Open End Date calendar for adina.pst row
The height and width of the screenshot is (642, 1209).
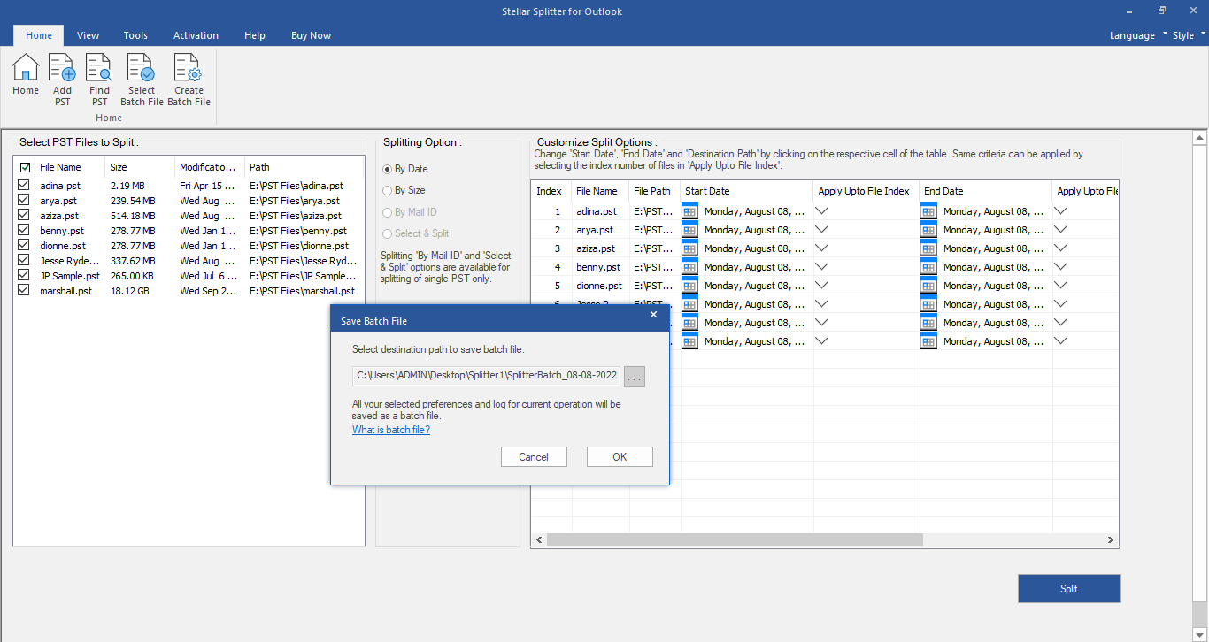pos(929,211)
